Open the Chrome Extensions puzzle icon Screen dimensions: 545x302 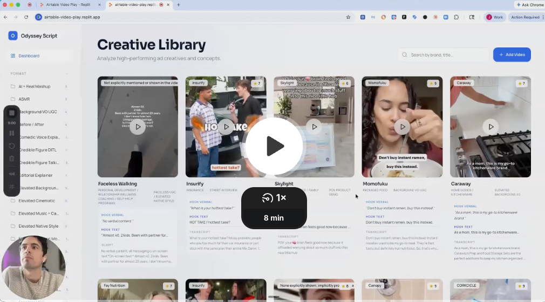tap(457, 17)
